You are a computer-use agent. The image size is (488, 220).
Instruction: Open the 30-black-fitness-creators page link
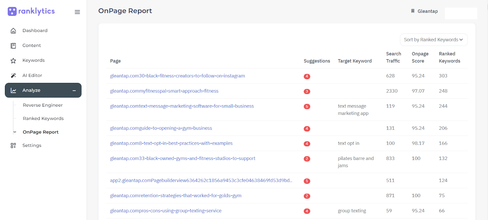[178, 76]
